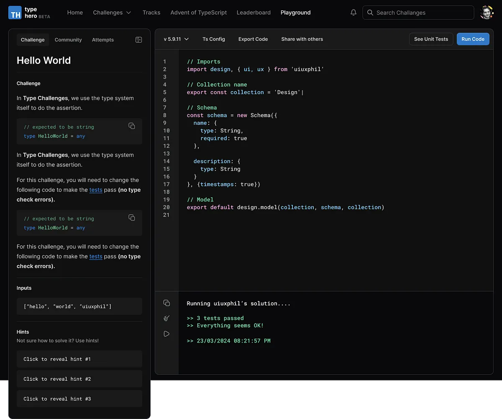This screenshot has width=502, height=419.
Task: Reveal hint #1
Action: [x=79, y=359]
